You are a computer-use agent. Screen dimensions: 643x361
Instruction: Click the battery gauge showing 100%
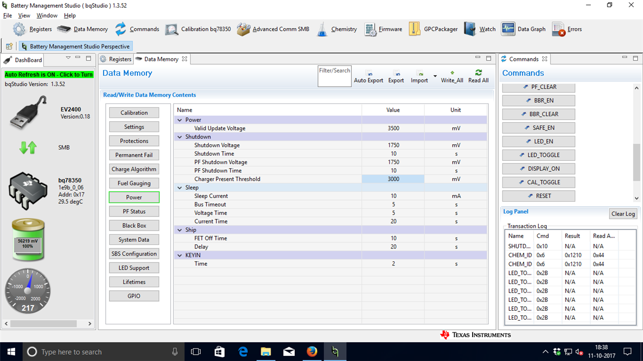(28, 239)
